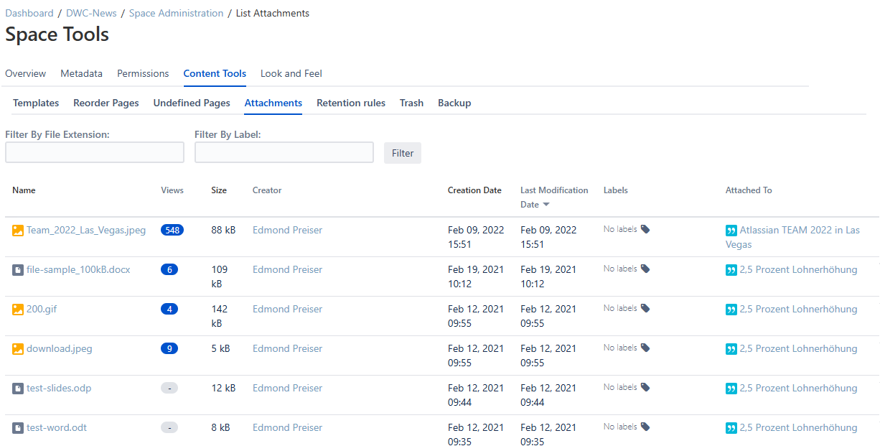Click the blog quote icon beside Atlassian TEAM 2022
This screenshot has width=880, height=446.
pyautogui.click(x=731, y=231)
